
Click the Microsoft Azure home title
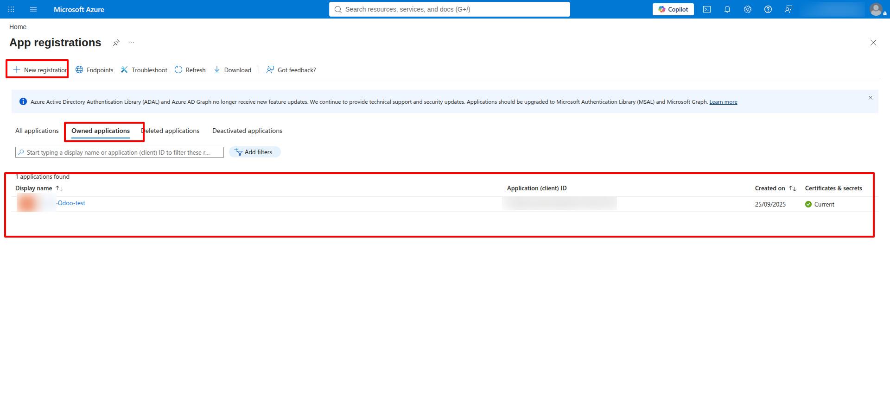[x=79, y=9]
